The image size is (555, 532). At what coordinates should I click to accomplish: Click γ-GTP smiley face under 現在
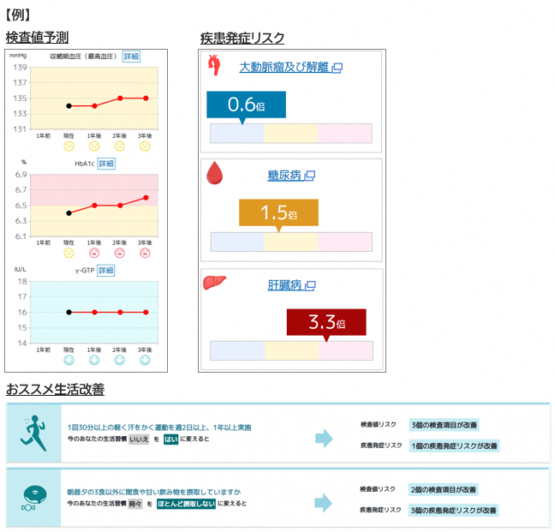69,360
